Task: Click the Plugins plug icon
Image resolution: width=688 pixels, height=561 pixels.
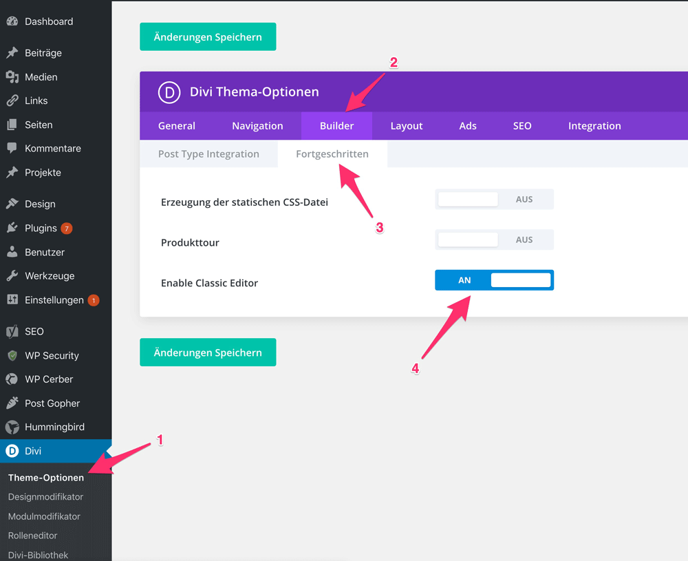Action: (12, 228)
